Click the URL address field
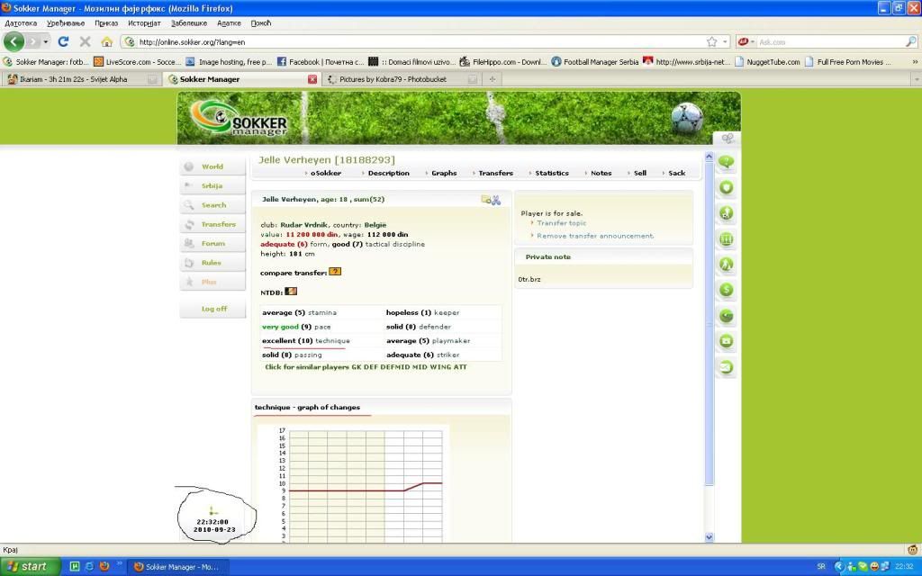The height and width of the screenshot is (576, 922). [x=420, y=41]
